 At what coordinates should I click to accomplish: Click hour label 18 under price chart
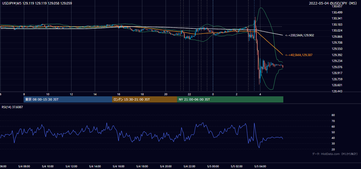tap(142, 94)
